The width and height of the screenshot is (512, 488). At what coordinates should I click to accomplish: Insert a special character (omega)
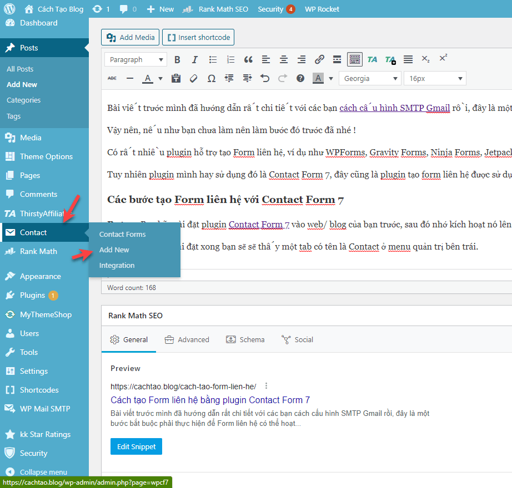[x=212, y=79]
